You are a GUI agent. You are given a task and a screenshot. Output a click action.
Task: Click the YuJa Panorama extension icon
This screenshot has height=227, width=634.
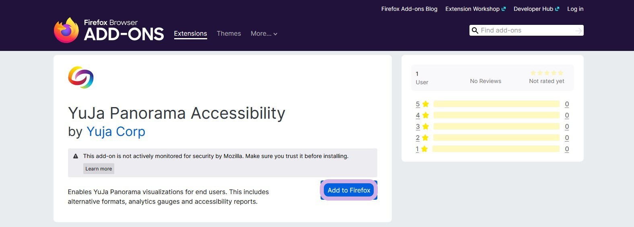pos(81,77)
